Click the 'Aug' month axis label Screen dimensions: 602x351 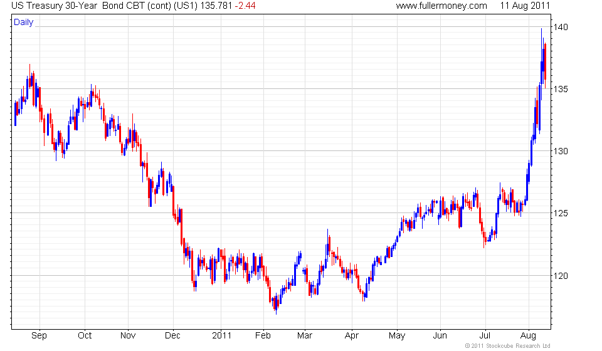tap(528, 336)
